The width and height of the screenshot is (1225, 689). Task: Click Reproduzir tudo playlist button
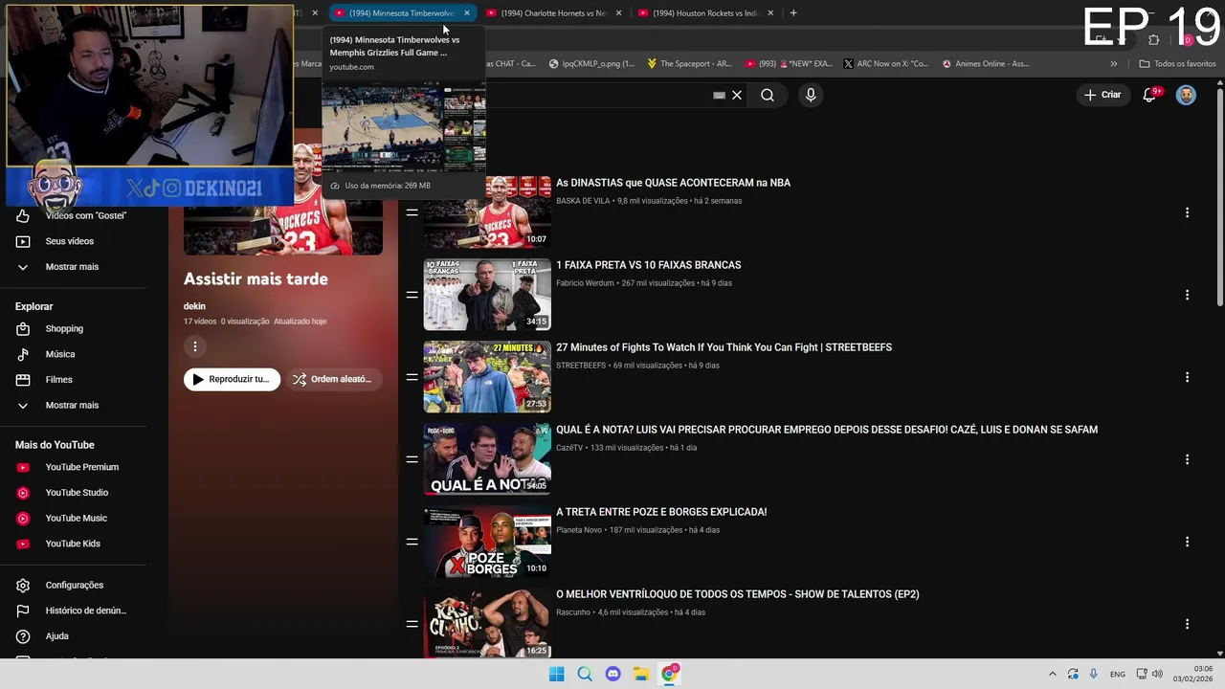pos(232,379)
